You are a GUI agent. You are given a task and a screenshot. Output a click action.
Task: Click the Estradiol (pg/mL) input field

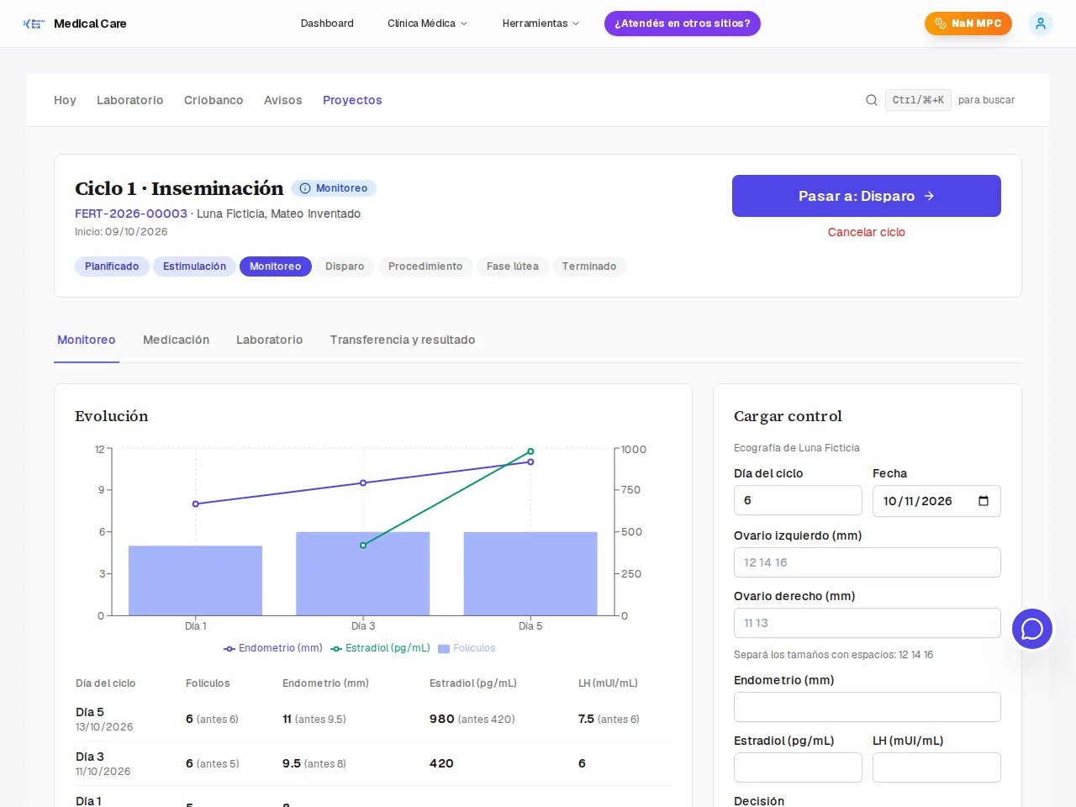coord(798,767)
